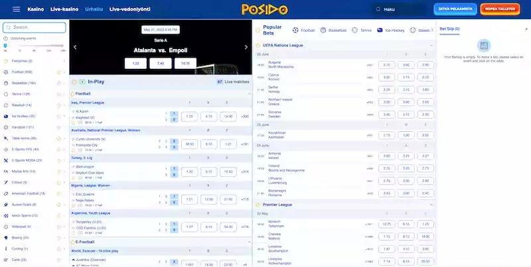Image resolution: width=531 pixels, height=267 pixels.
Task: Click the In-Play live stream icon
Action: (82, 81)
